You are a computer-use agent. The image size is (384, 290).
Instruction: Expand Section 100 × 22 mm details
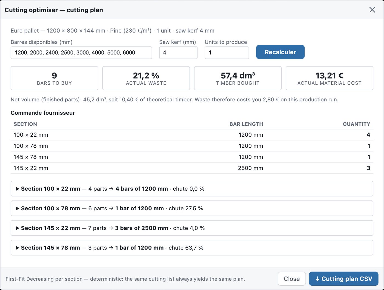pyautogui.click(x=192, y=189)
